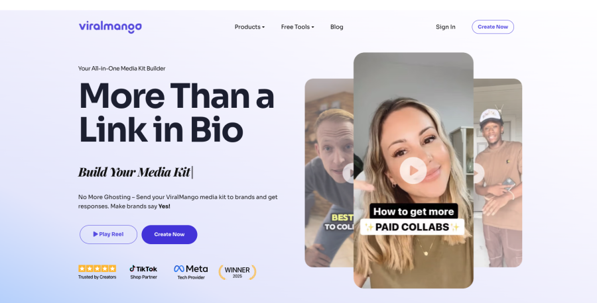Click the five-star Trusted by Creators rating
This screenshot has height=303, width=597.
pos(97,273)
